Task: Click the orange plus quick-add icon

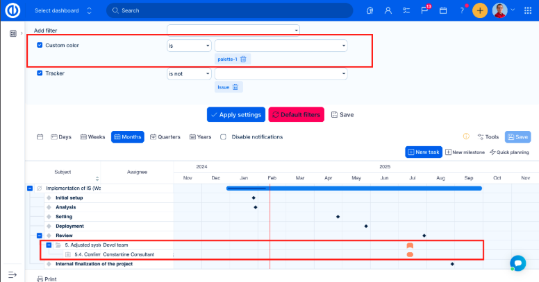Action: [x=480, y=11]
